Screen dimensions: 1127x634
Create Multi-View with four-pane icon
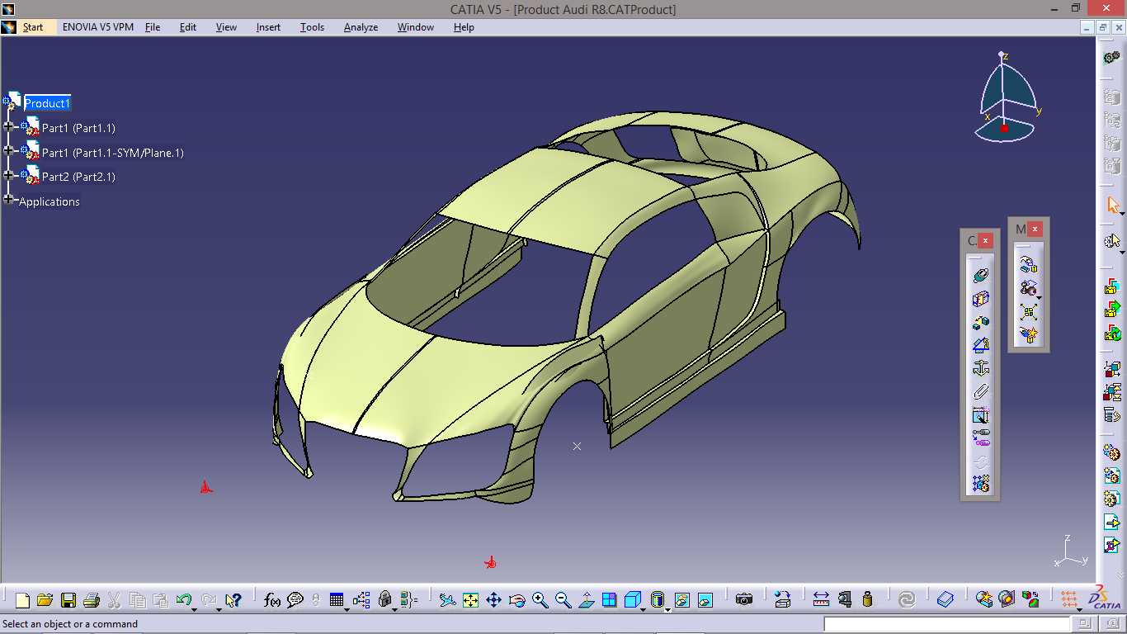coord(610,600)
